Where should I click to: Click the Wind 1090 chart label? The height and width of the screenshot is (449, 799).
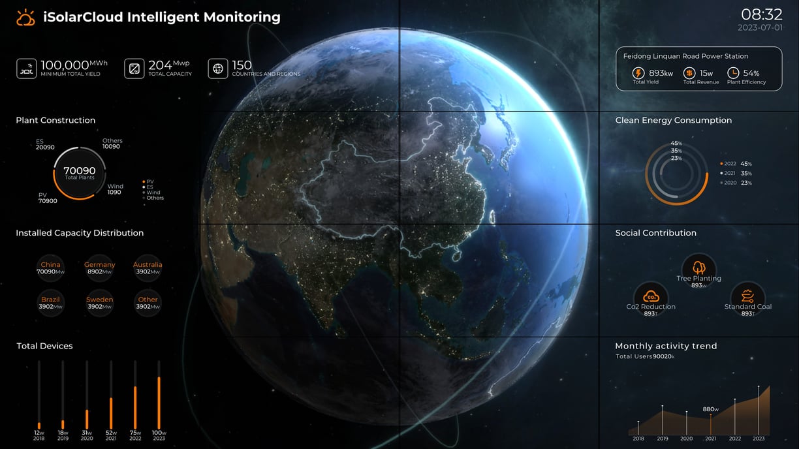coord(115,189)
